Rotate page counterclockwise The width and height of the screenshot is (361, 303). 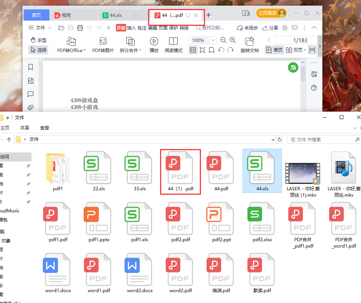pyautogui.click(x=221, y=50)
